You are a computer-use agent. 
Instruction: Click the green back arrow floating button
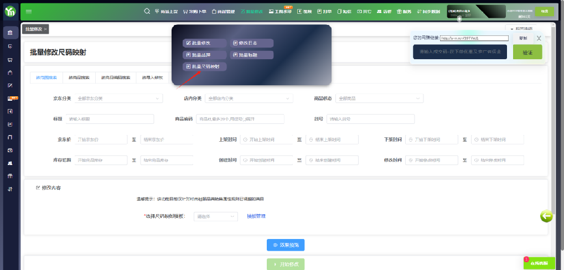(546, 216)
